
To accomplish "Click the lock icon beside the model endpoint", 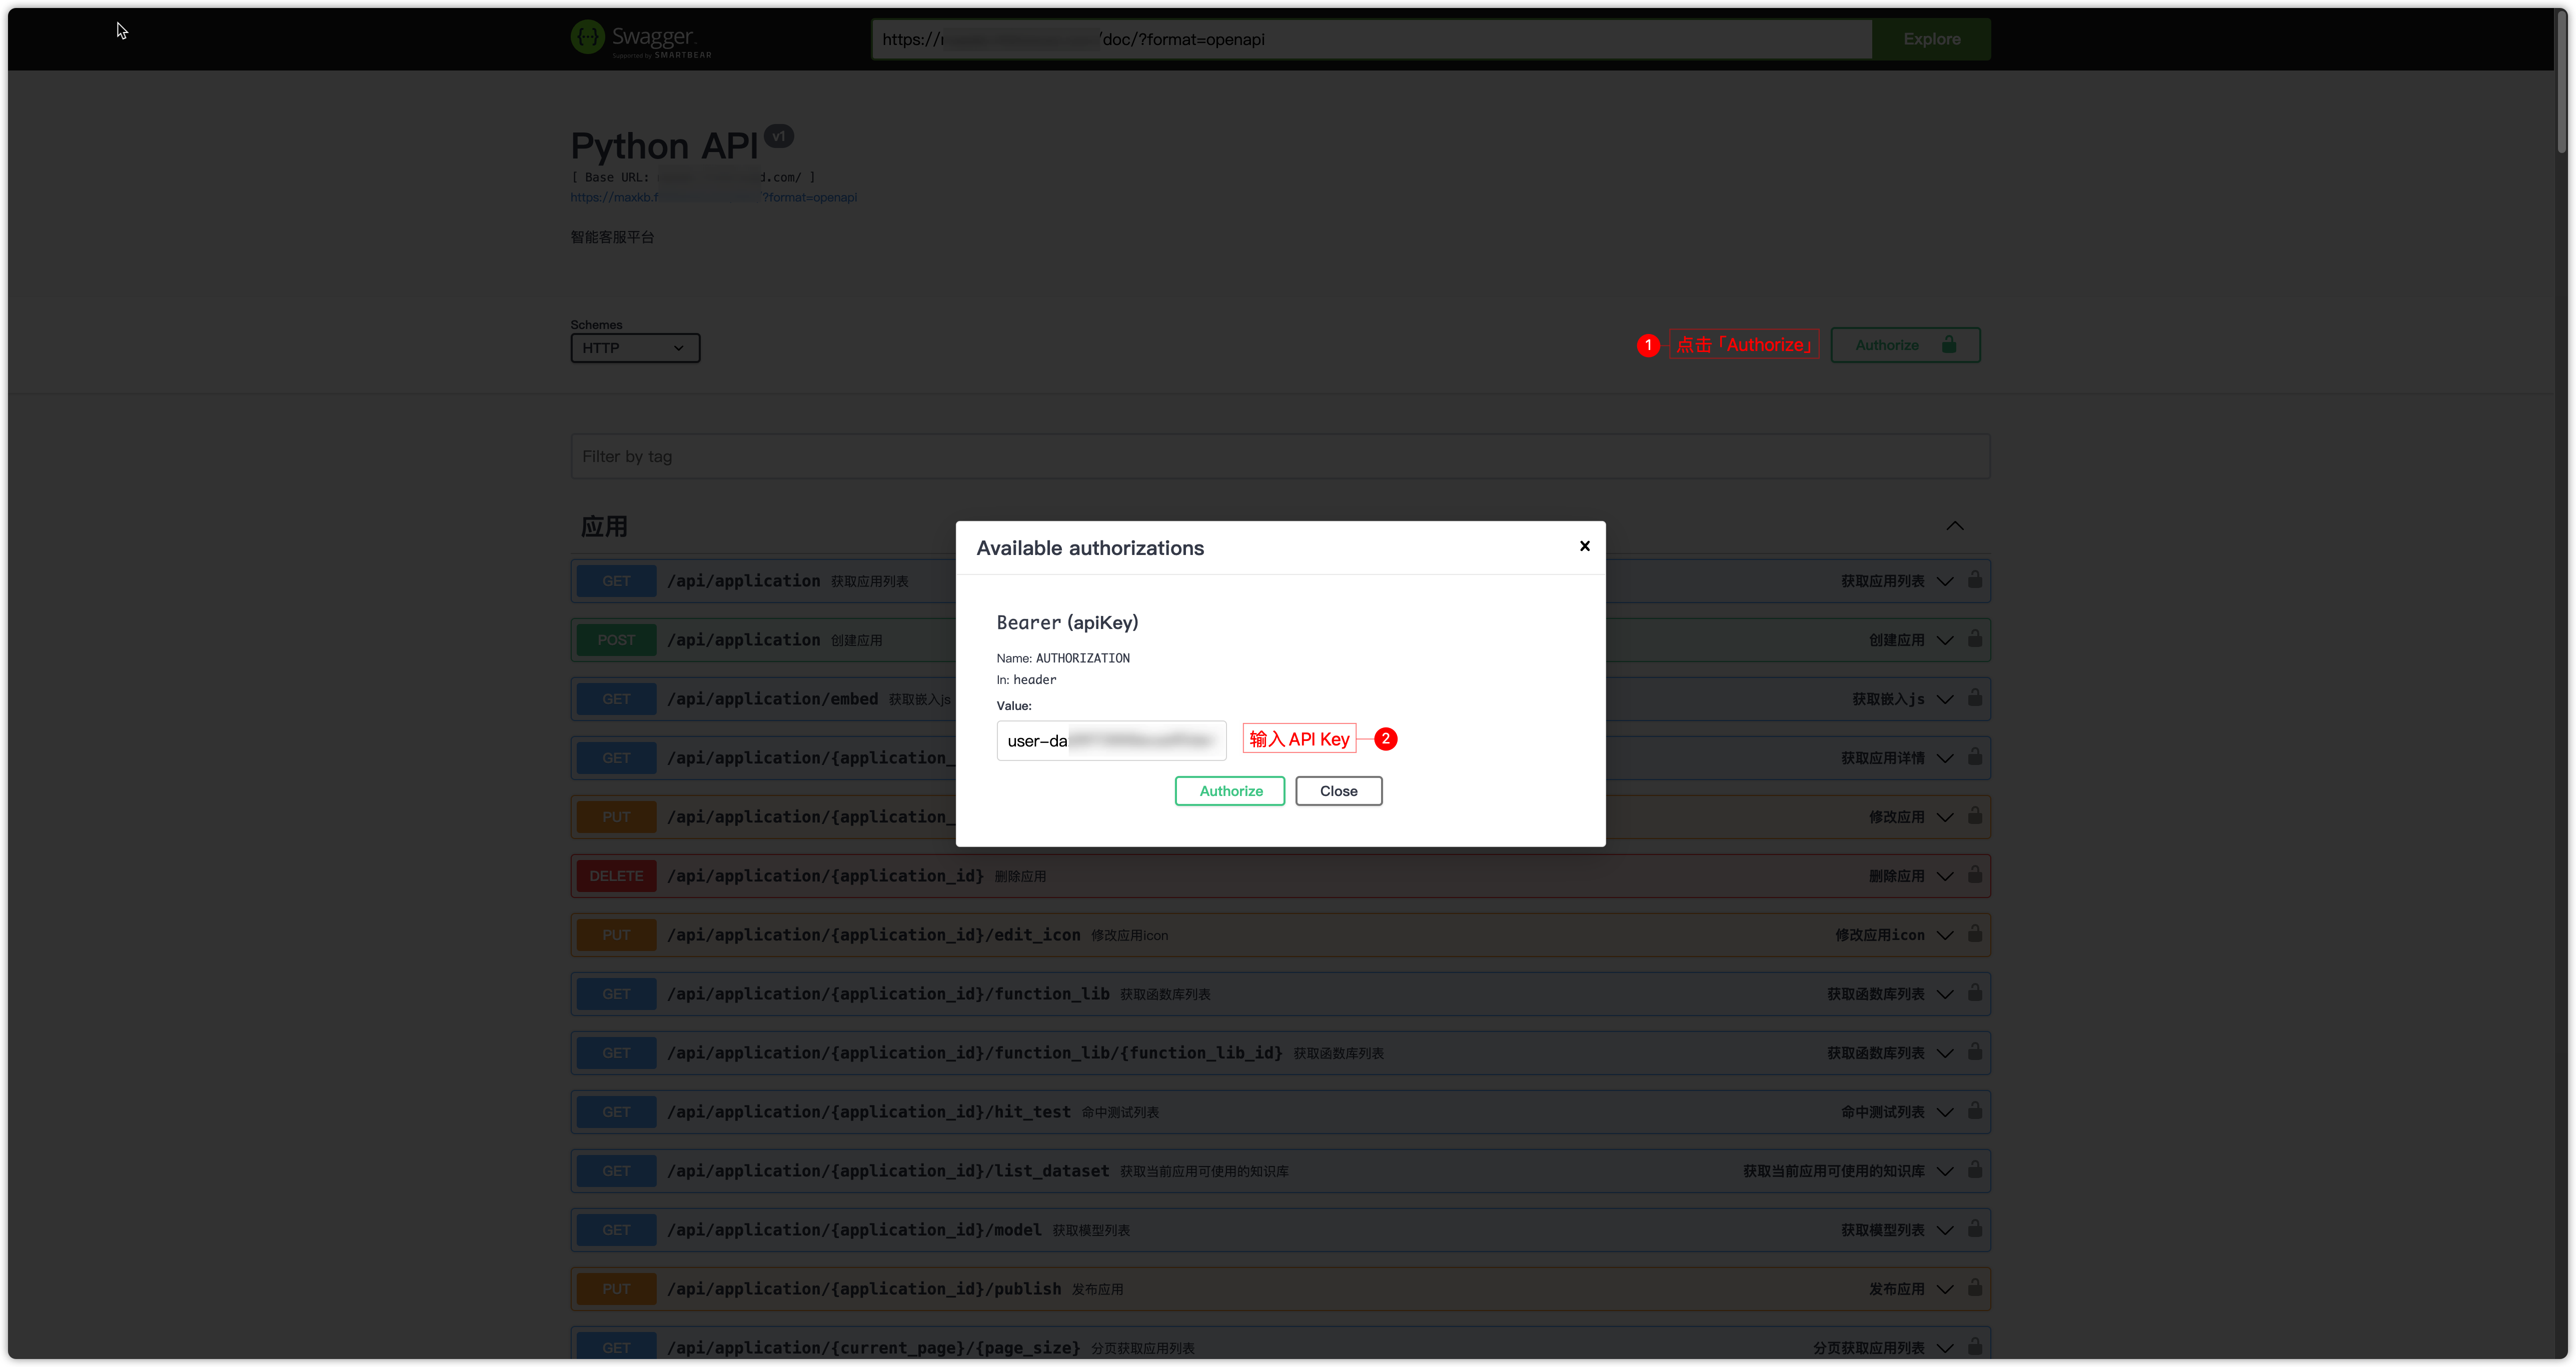I will (x=1975, y=1229).
